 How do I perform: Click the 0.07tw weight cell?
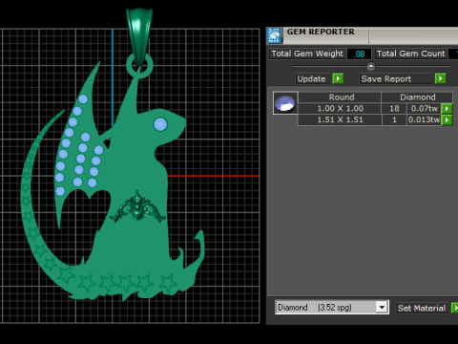point(425,109)
